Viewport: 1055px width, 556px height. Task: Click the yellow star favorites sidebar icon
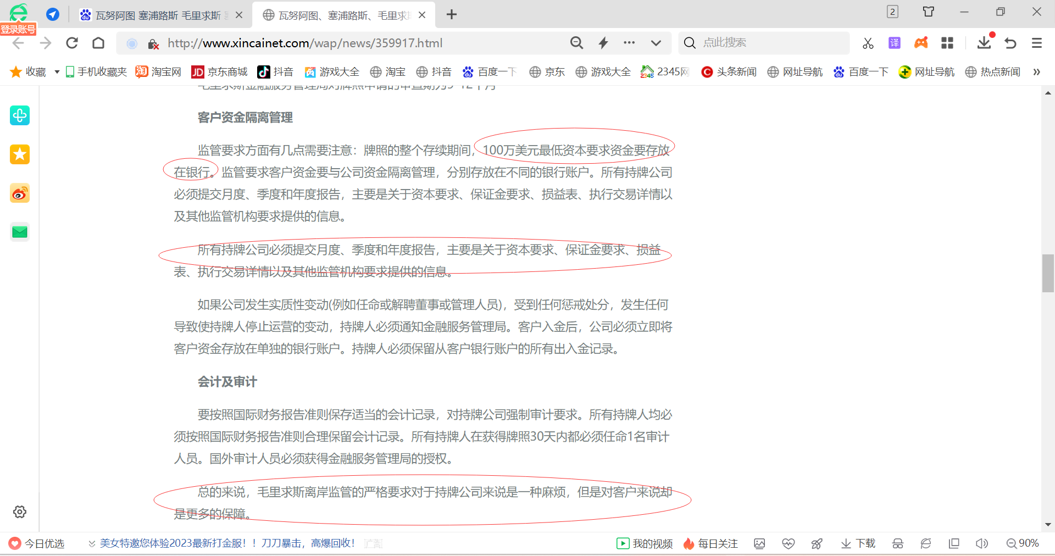click(x=20, y=154)
